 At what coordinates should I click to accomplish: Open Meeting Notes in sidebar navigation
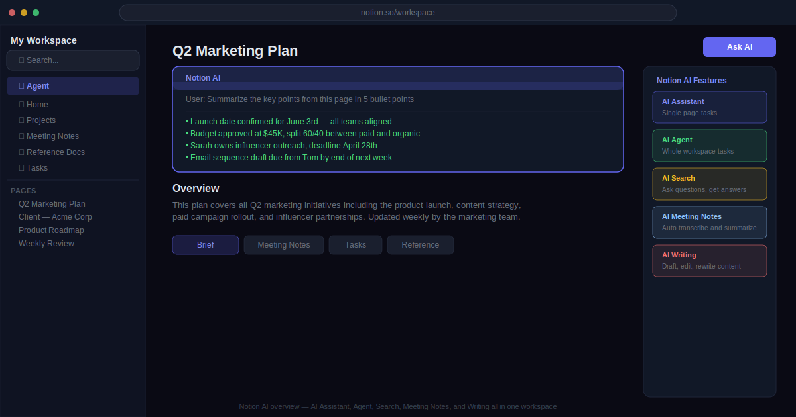click(73, 136)
